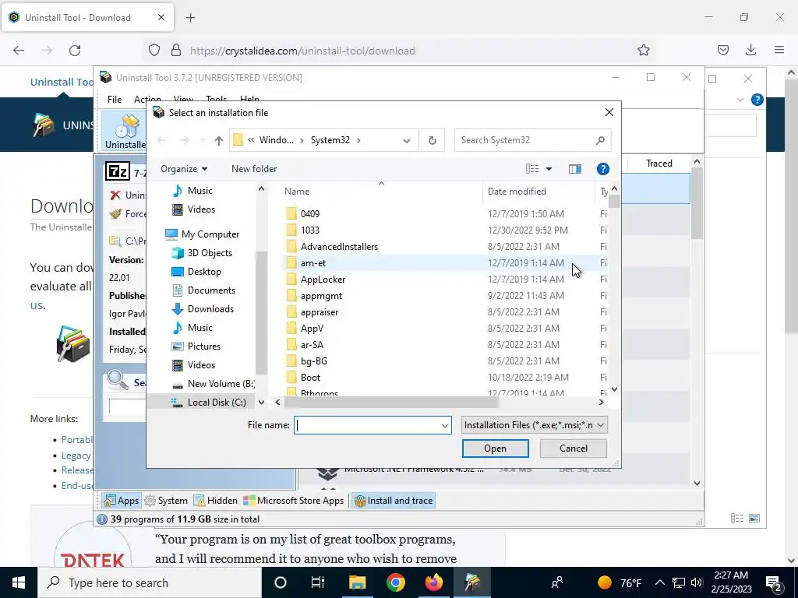Screen dimensions: 798x598
Task: Create a New folder
Action: tap(254, 169)
